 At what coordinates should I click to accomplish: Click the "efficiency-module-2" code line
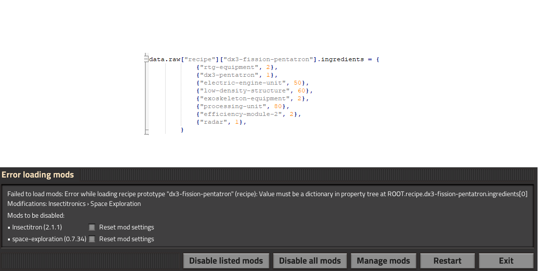pos(249,114)
